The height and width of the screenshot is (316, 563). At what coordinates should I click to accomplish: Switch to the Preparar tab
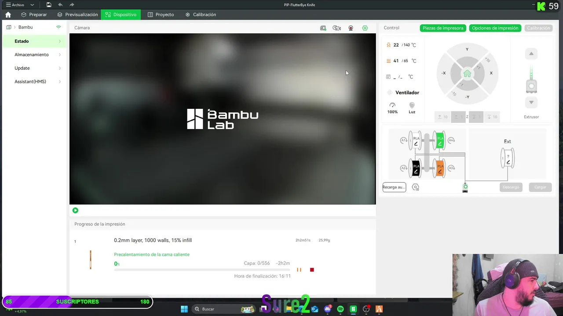coord(34,14)
